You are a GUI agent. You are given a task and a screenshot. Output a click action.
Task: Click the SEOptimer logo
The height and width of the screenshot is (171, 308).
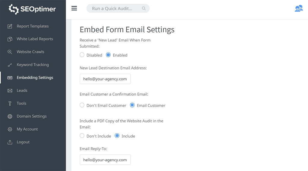point(32,9)
